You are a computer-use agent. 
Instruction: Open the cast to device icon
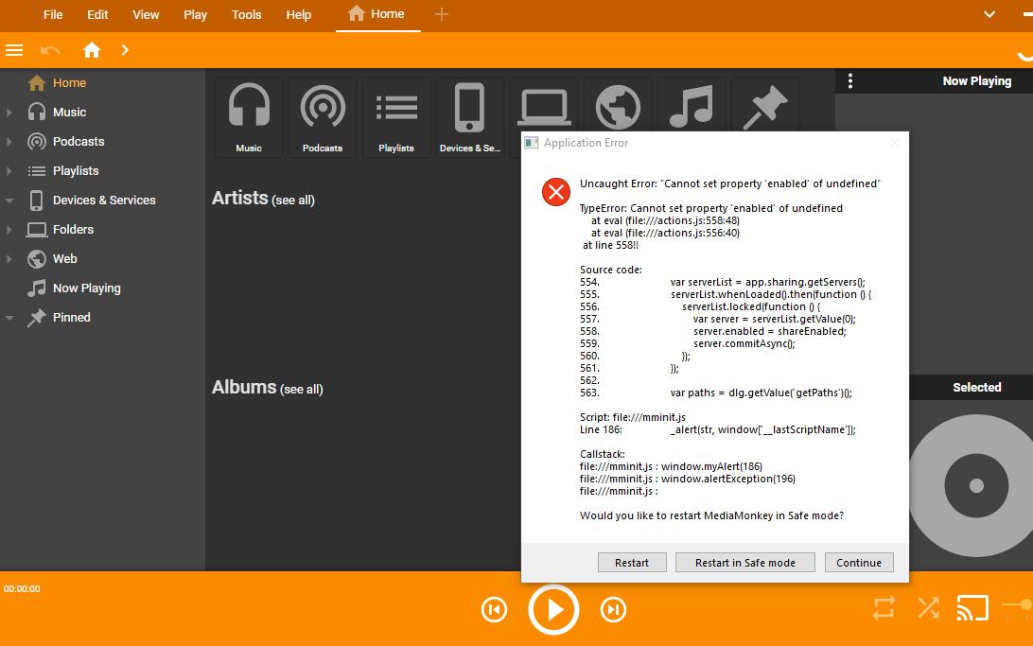972,608
